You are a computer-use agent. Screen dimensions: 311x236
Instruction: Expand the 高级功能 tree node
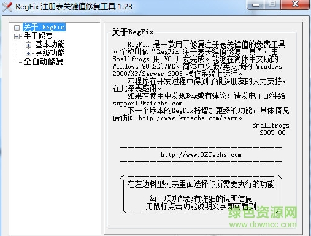[28, 53]
